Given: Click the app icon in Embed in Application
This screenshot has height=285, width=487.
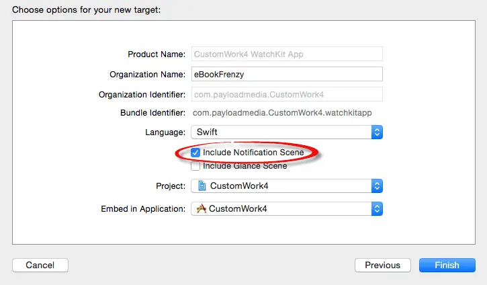Looking at the screenshot, I should tap(201, 209).
